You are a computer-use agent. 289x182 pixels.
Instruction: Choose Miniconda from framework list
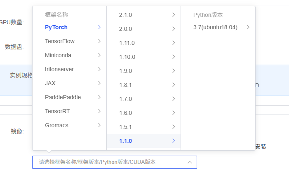[69, 55]
